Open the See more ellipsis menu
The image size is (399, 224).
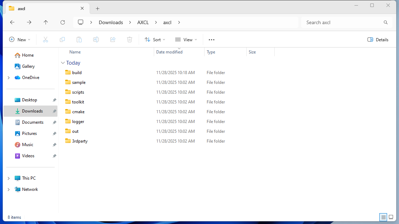click(x=212, y=40)
